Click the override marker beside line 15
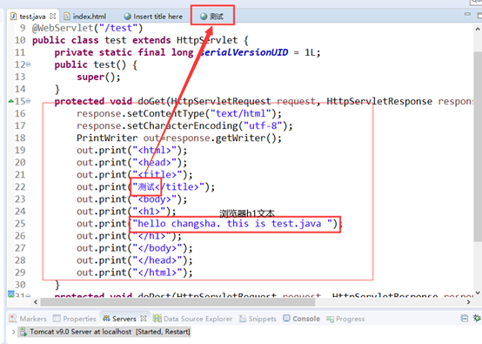The height and width of the screenshot is (344, 482). 10,101
